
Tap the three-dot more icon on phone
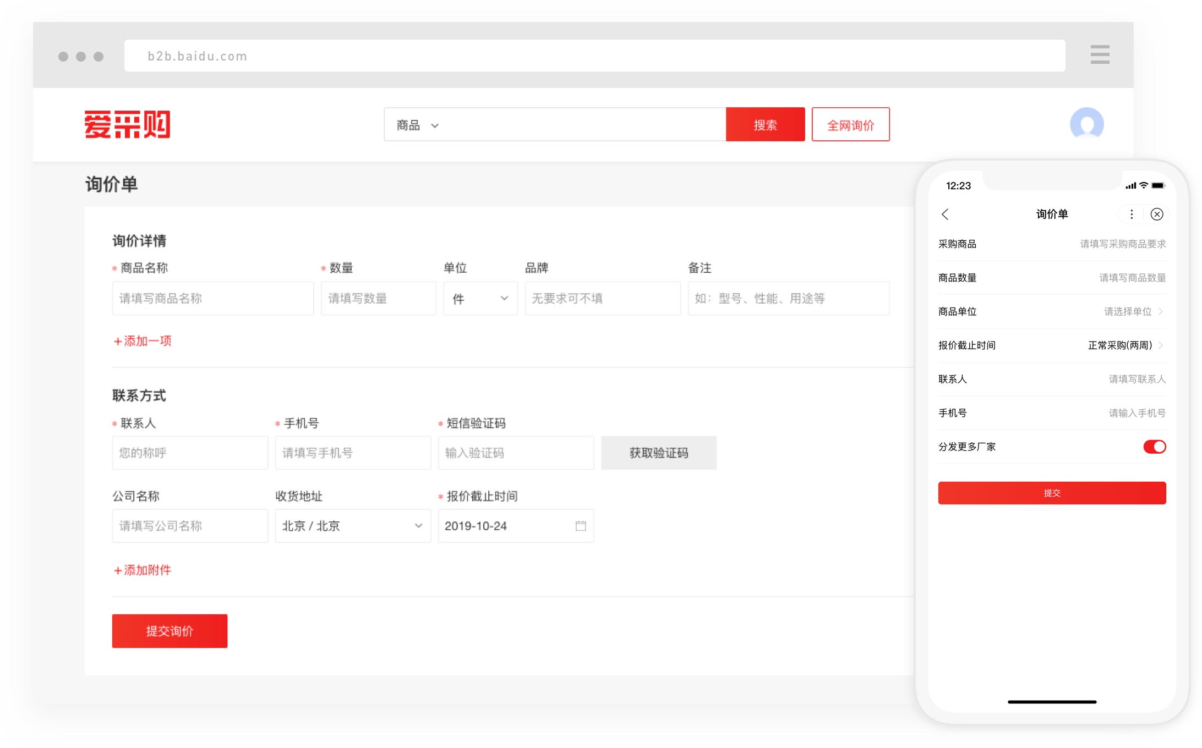[x=1132, y=215]
